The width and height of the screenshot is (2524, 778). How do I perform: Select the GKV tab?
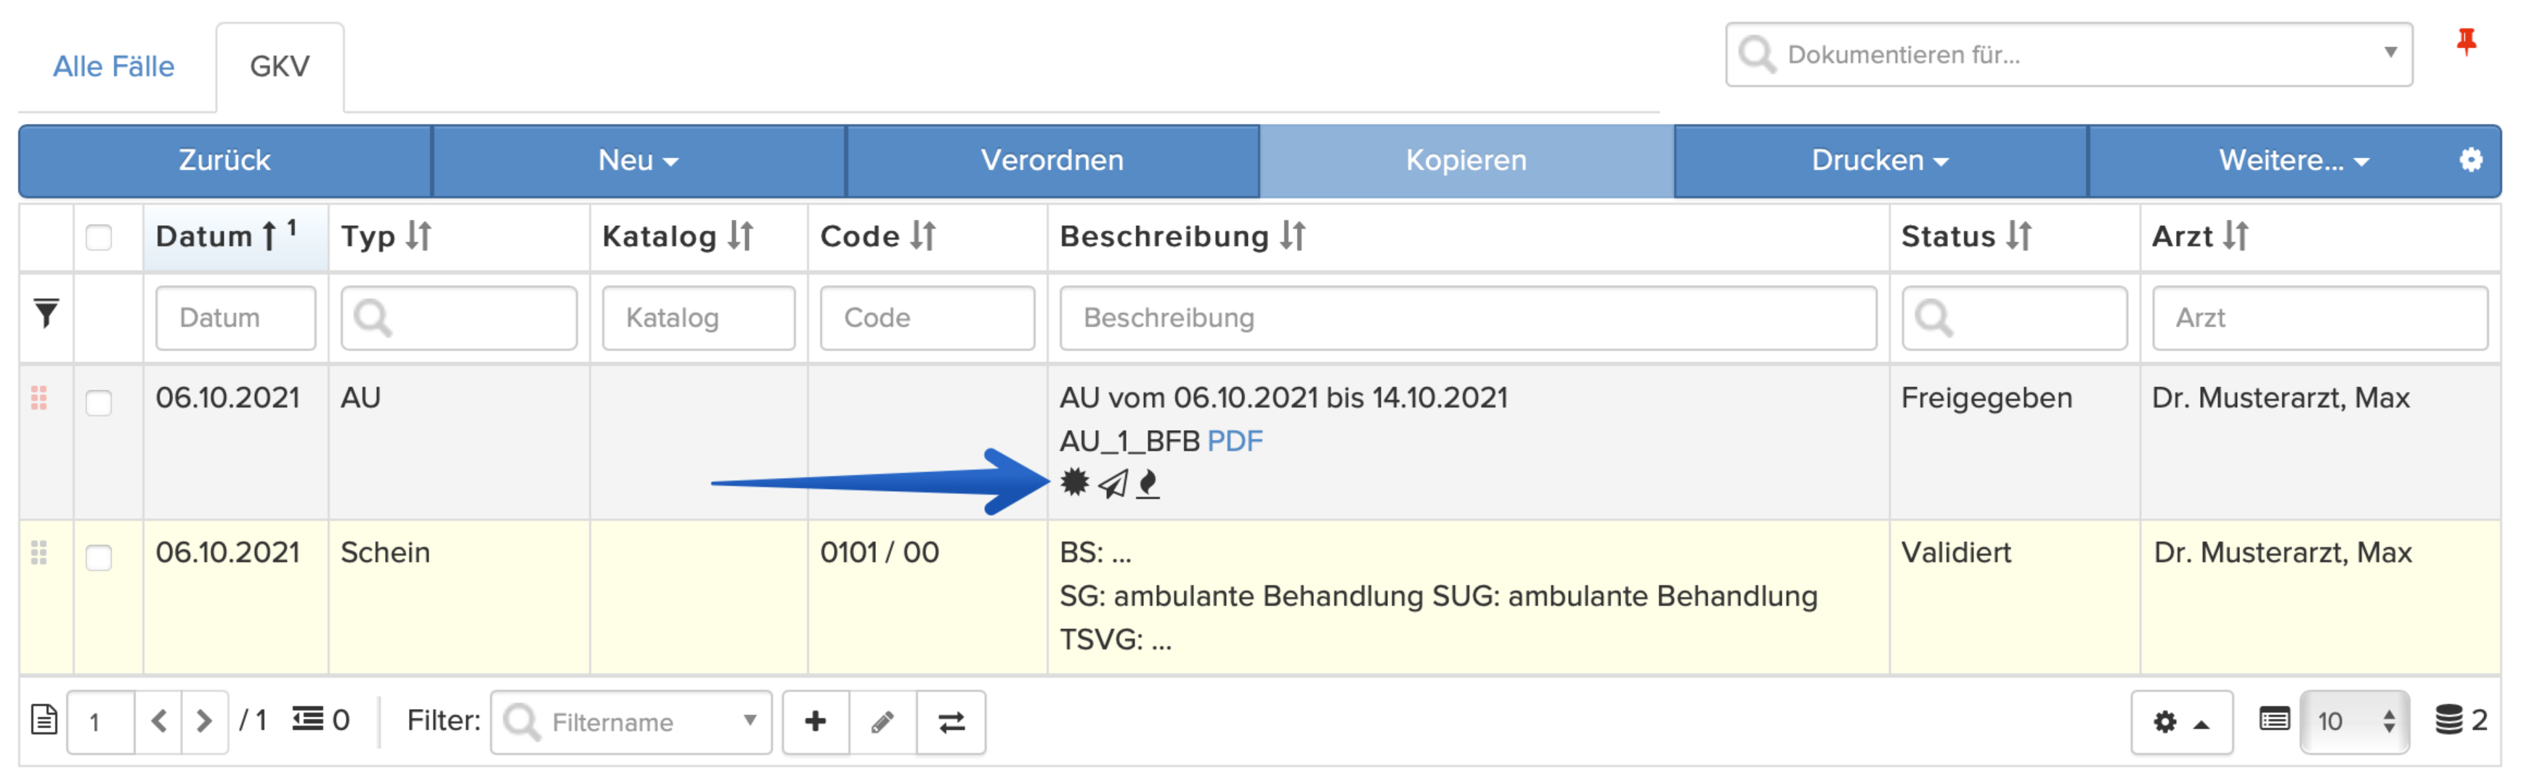[x=279, y=67]
